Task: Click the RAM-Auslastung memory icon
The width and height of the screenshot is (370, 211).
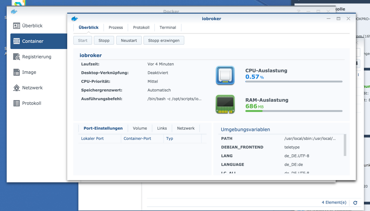Action: pos(225,104)
